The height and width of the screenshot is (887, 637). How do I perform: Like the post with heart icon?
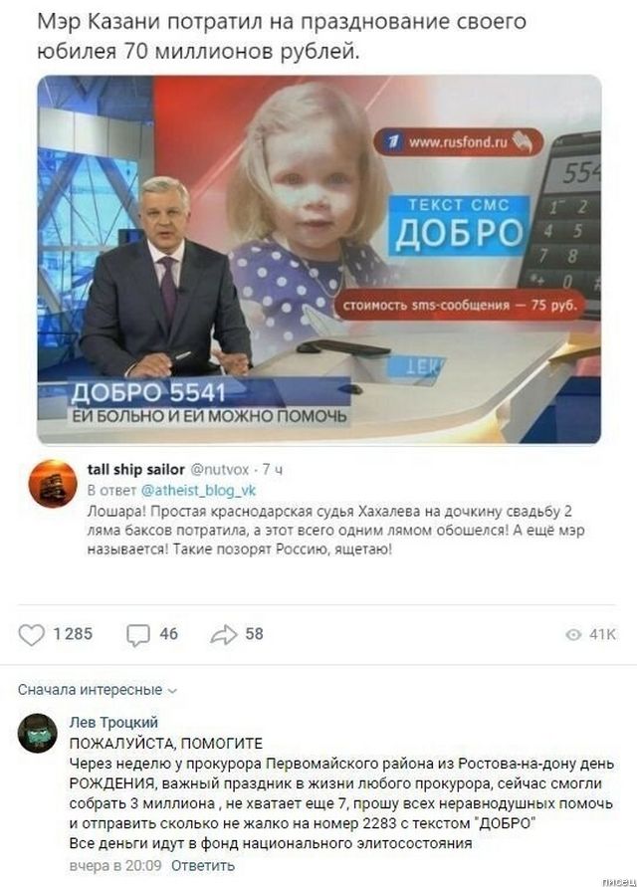click(x=32, y=635)
